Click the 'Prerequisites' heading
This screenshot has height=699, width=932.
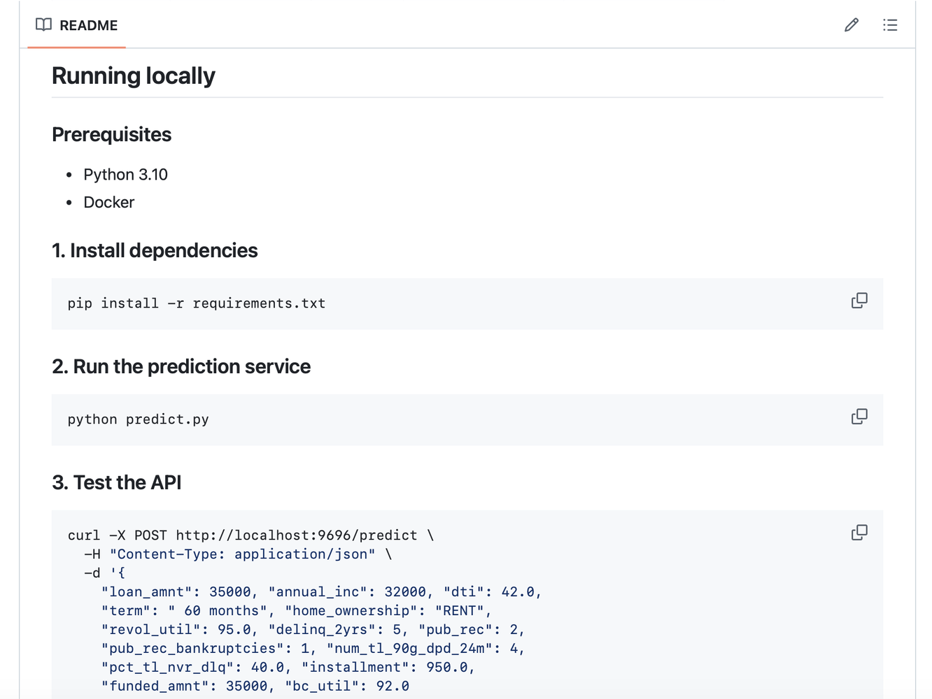112,134
